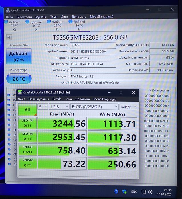Run SEQ1M Q8T1 benchmark test
The width and height of the screenshot is (182, 199).
pyautogui.click(x=27, y=123)
